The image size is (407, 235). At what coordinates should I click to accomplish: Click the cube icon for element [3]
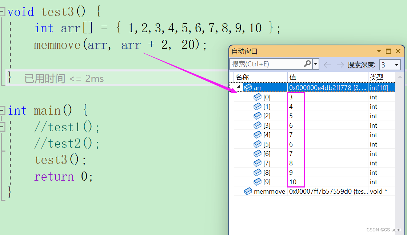[257, 125]
